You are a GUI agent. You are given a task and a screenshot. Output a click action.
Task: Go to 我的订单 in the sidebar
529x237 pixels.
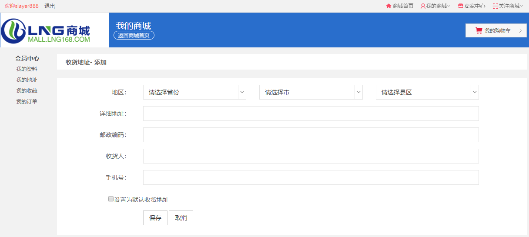pyautogui.click(x=27, y=102)
